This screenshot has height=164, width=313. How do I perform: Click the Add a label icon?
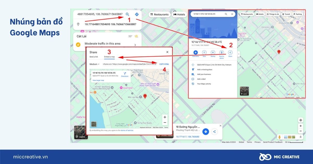(x=193, y=79)
